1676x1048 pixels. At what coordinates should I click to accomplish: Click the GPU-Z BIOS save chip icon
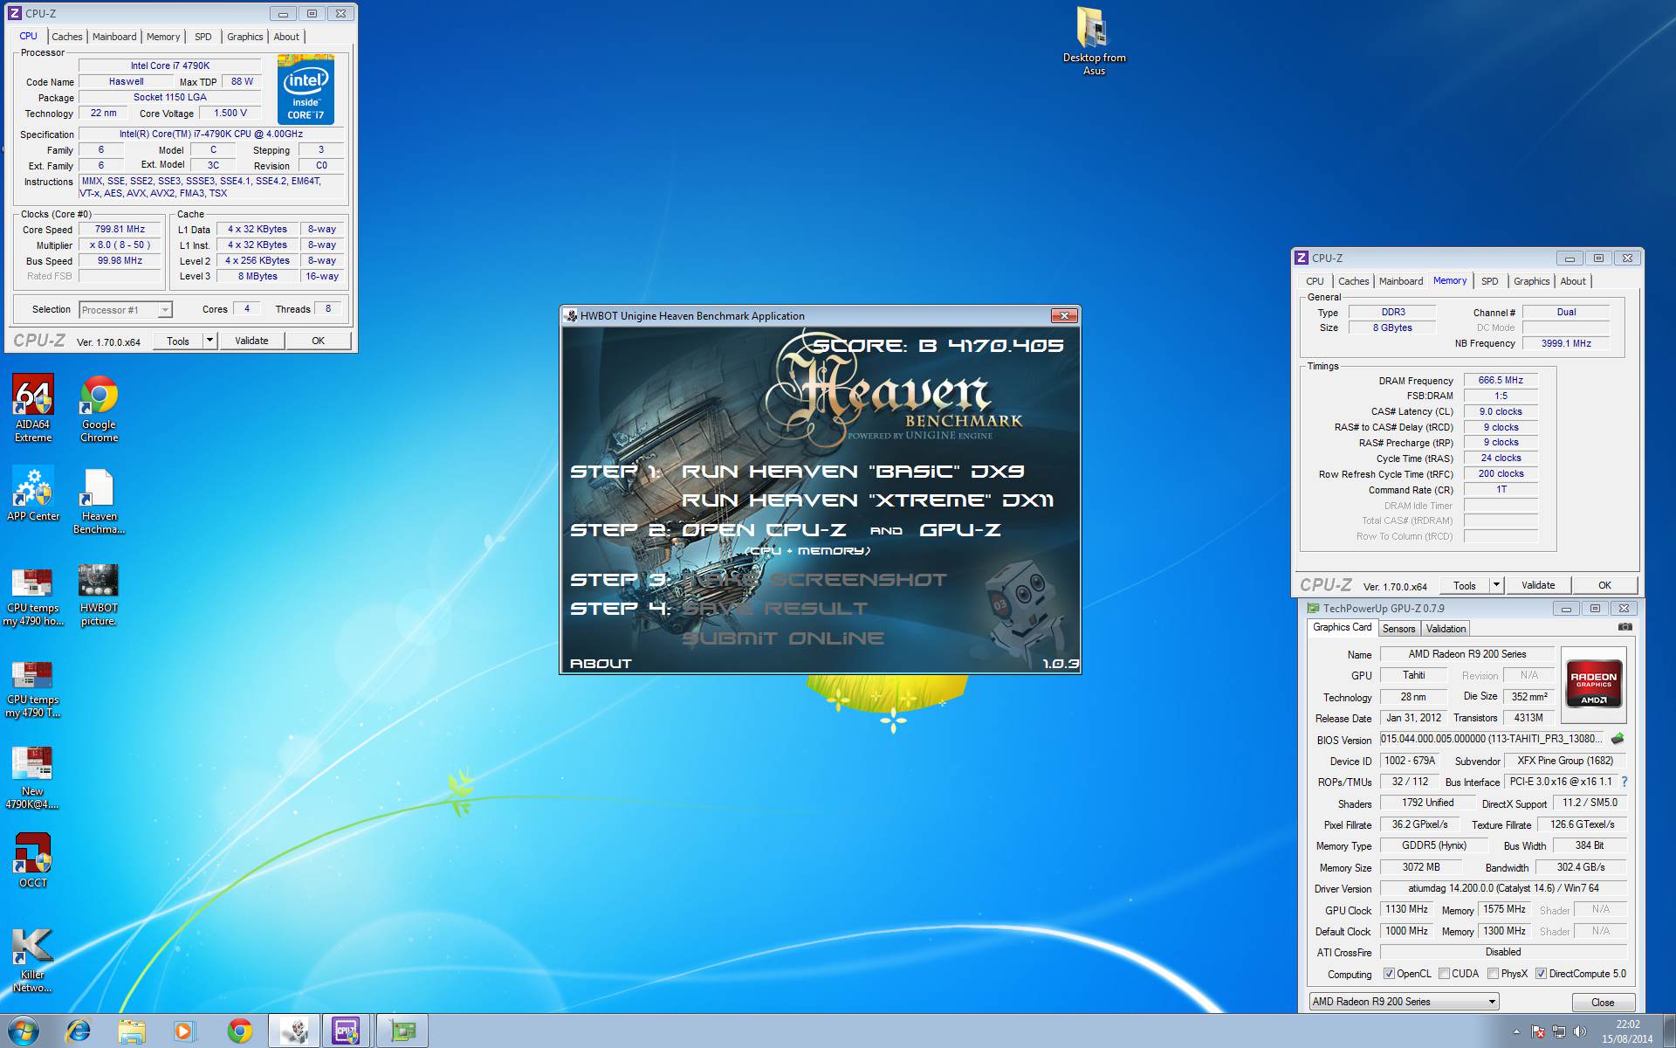1618,739
